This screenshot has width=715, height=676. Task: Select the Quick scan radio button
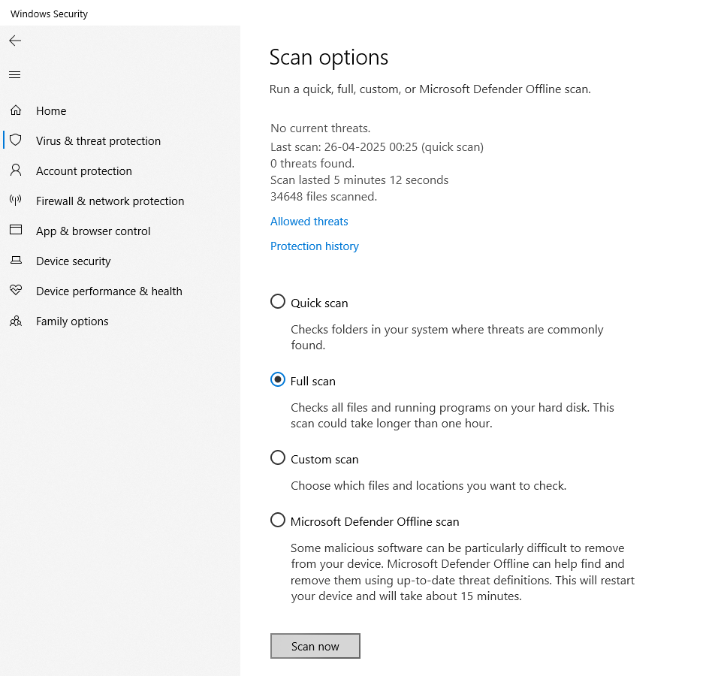(x=278, y=301)
